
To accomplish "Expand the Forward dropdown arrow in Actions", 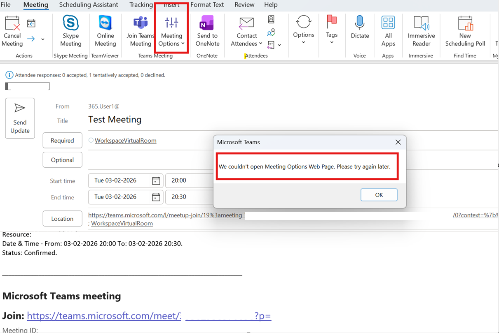I will [x=43, y=39].
